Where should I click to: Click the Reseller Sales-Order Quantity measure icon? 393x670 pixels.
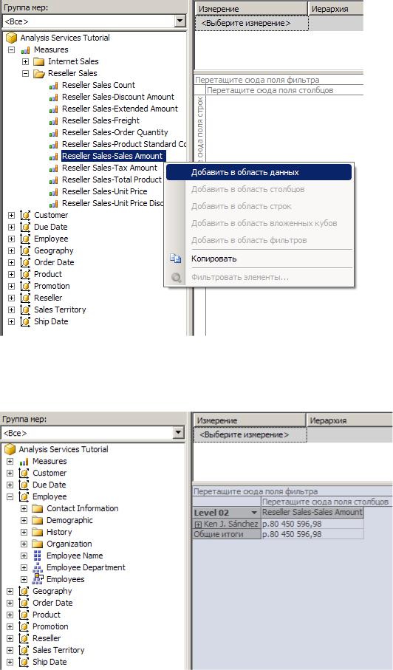pos(54,133)
